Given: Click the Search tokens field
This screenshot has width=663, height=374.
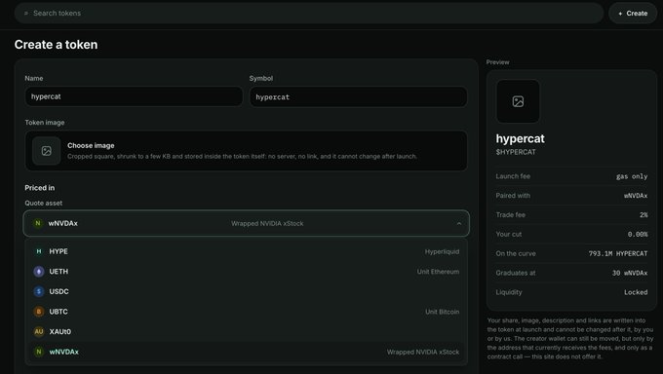Looking at the screenshot, I should (x=309, y=13).
